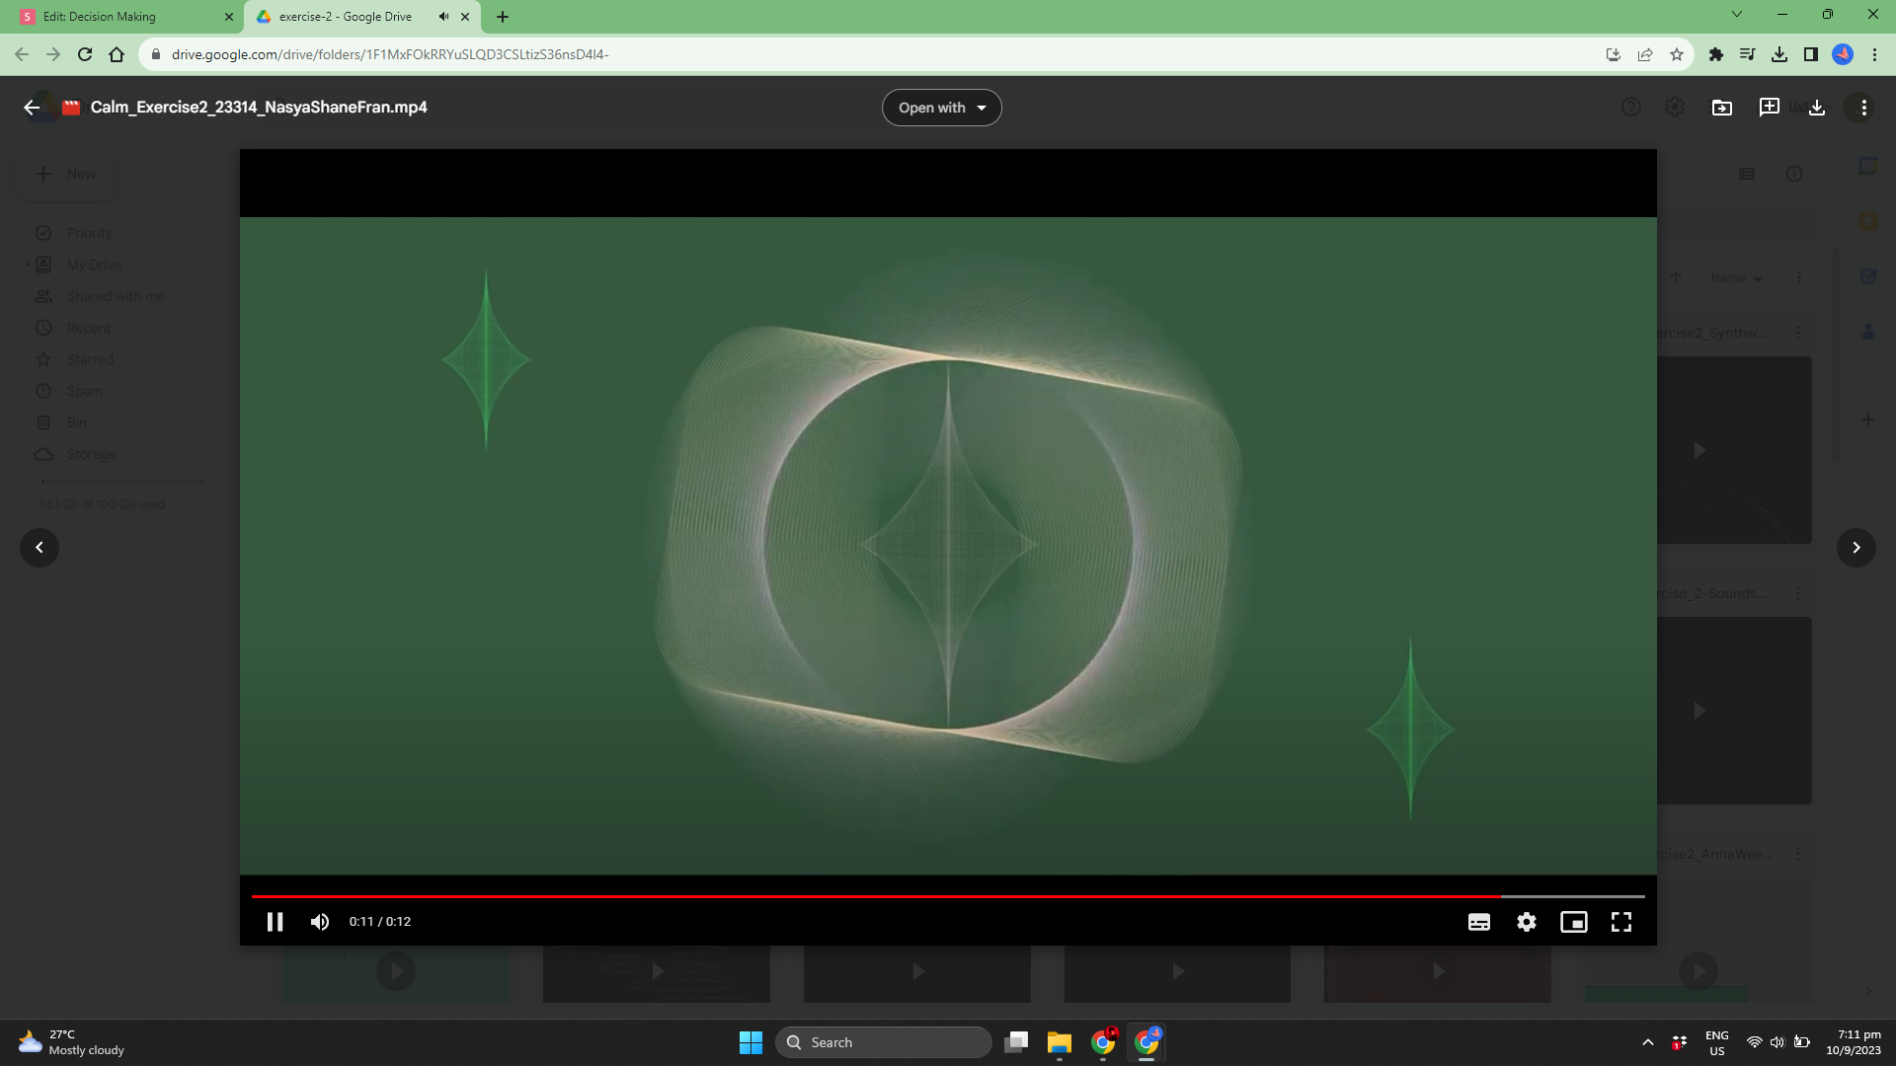This screenshot has width=1896, height=1066.
Task: Enter fullscreen video mode
Action: click(x=1620, y=922)
